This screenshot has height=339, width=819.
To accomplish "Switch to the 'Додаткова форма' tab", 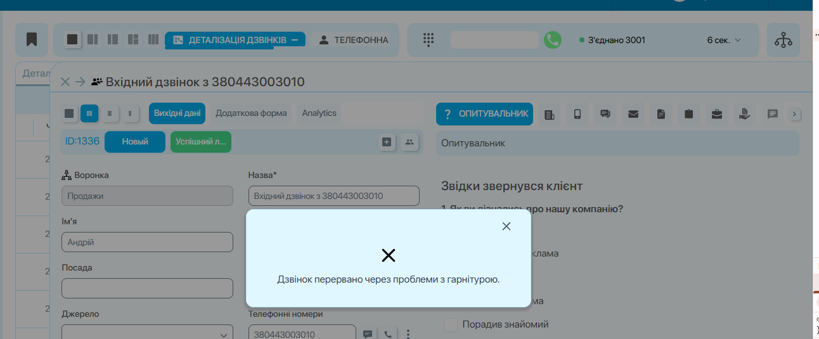I will pyautogui.click(x=251, y=113).
